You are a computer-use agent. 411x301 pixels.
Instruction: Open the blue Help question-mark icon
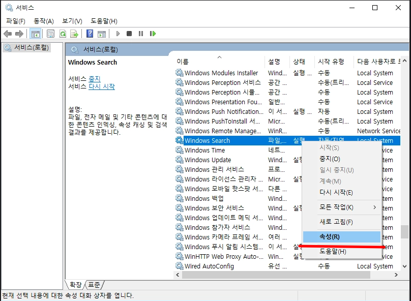[90, 34]
